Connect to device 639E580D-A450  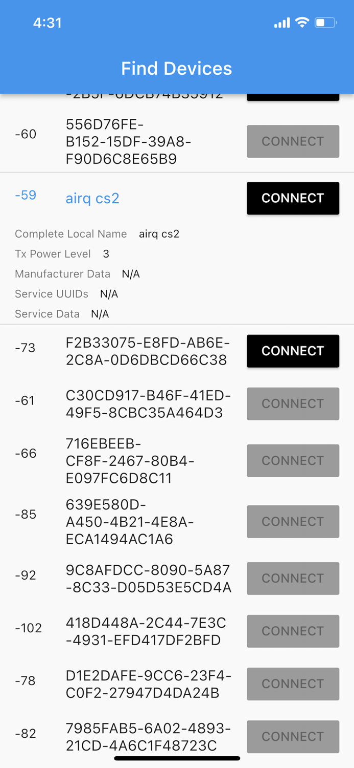point(293,521)
